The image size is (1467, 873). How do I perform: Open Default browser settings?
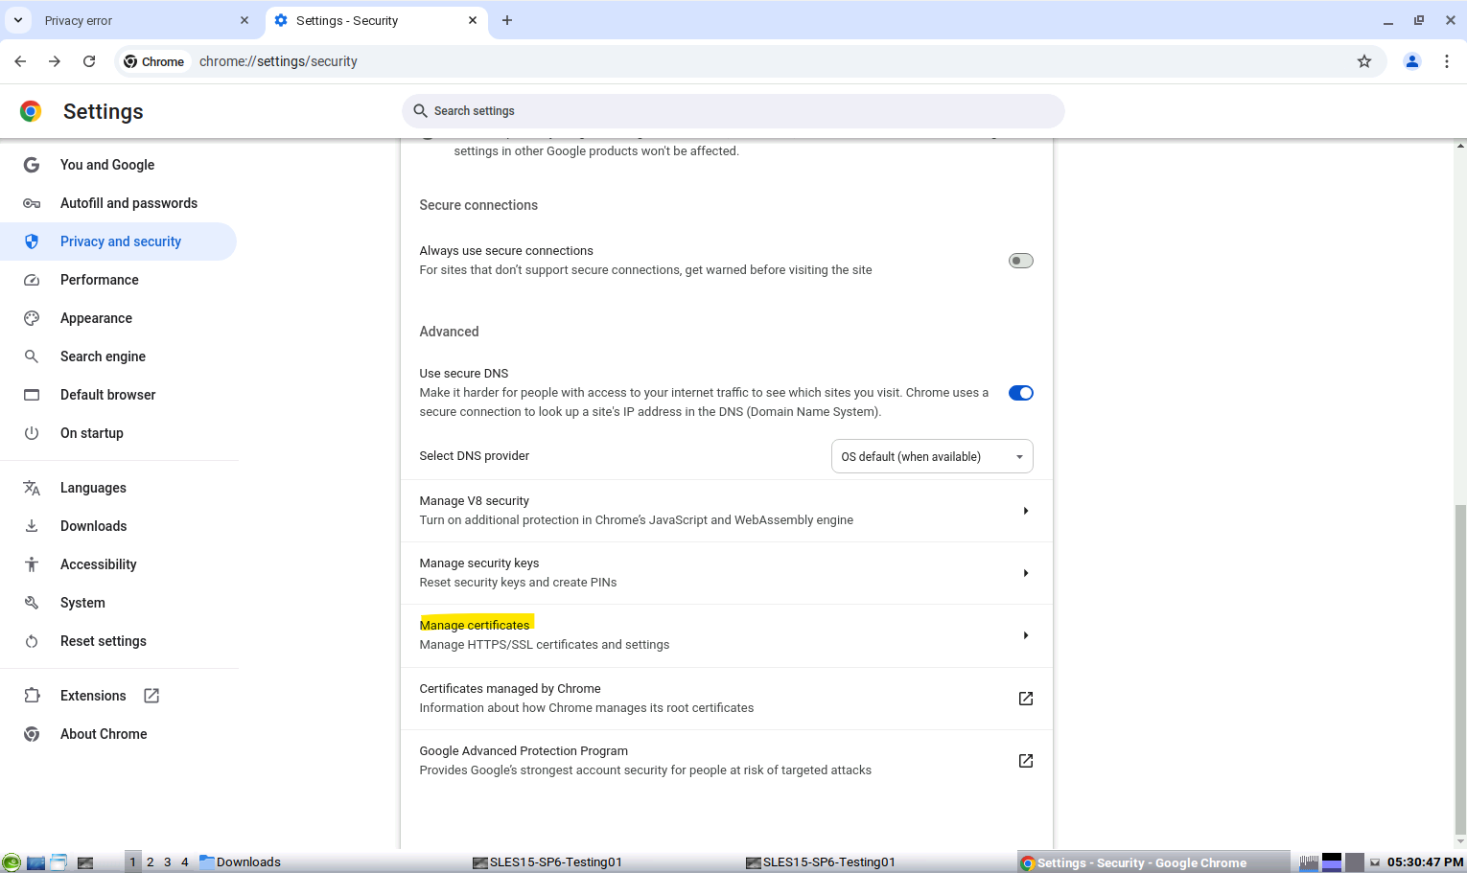click(x=107, y=395)
